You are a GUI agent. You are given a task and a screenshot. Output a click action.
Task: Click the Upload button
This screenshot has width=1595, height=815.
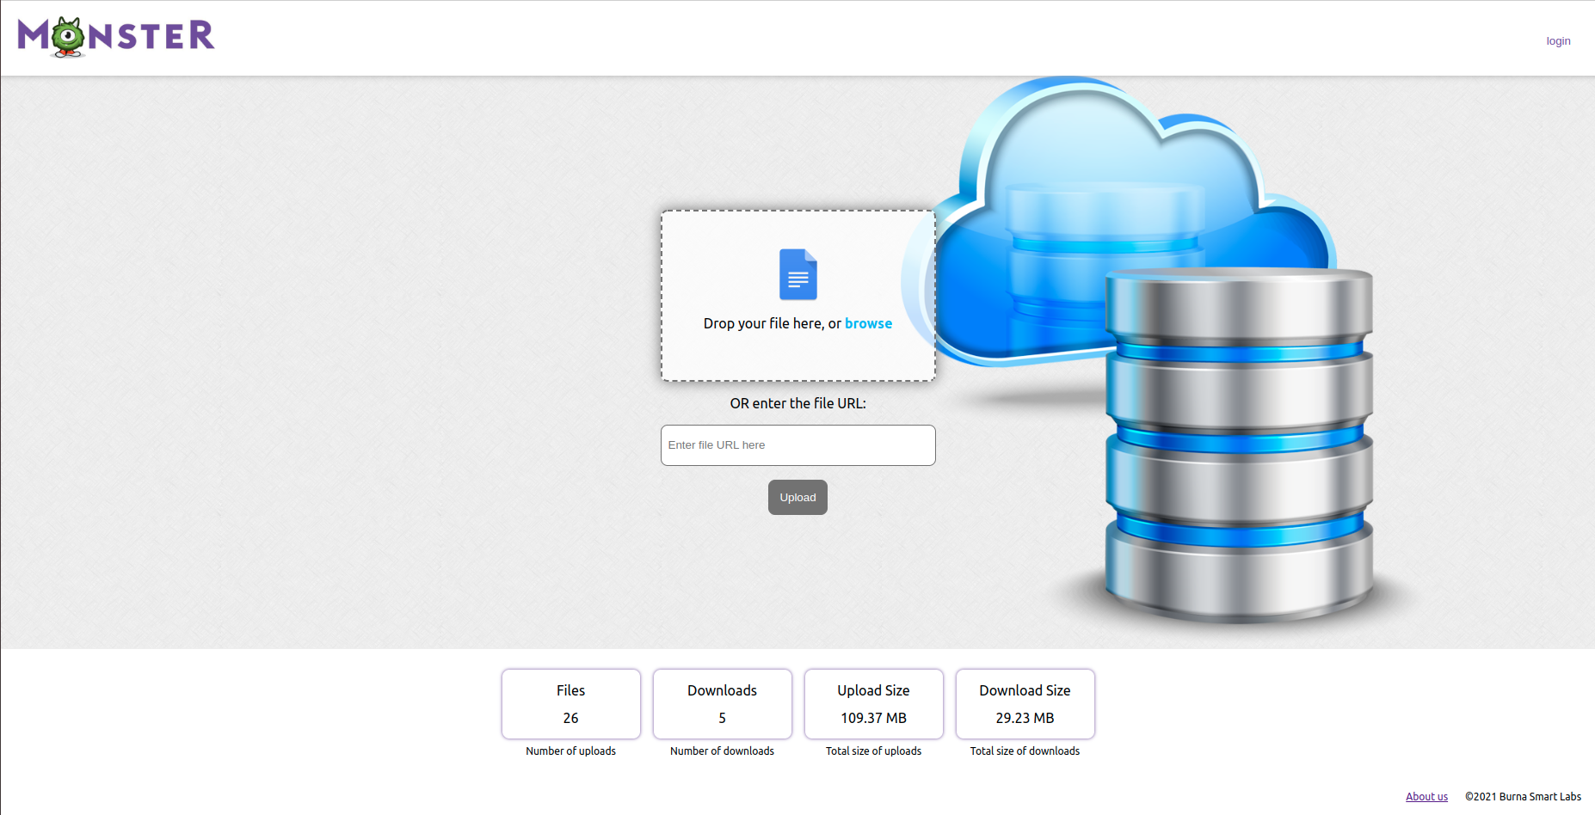(x=797, y=498)
